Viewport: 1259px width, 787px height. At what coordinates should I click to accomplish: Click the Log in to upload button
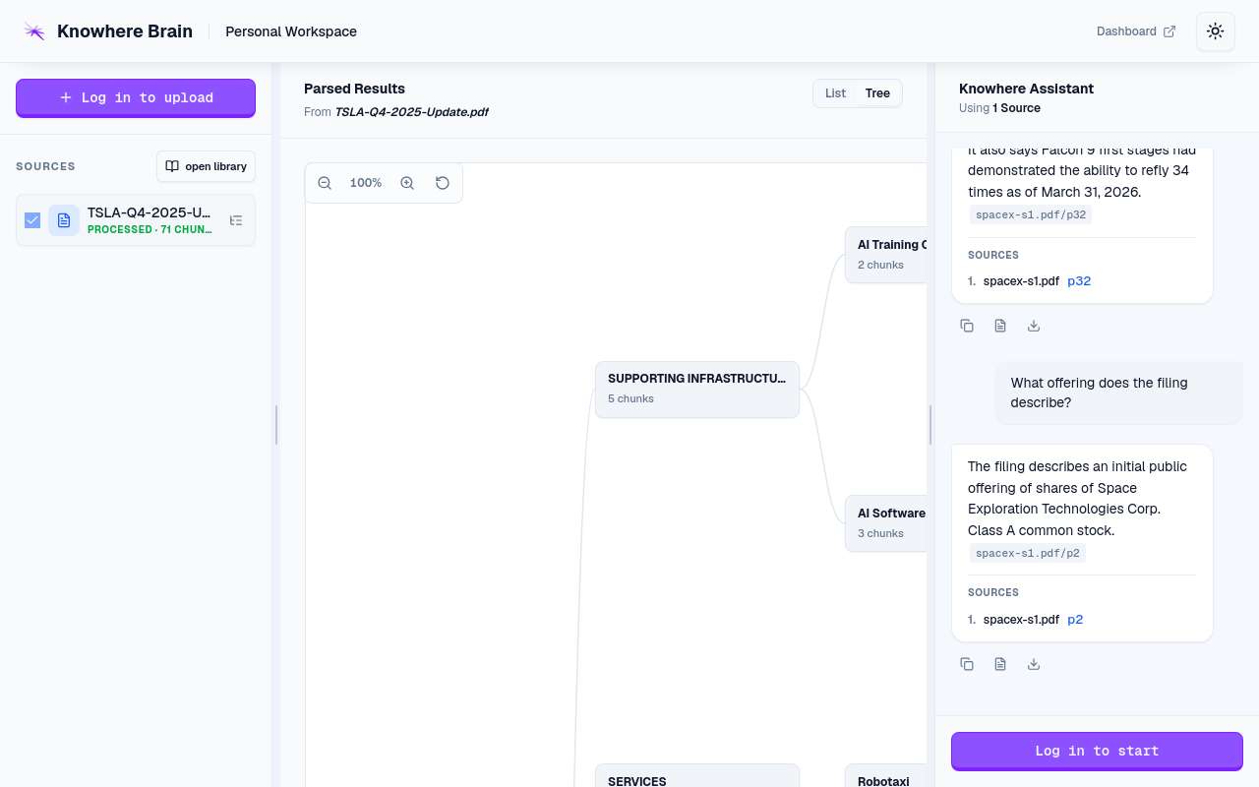tap(136, 97)
